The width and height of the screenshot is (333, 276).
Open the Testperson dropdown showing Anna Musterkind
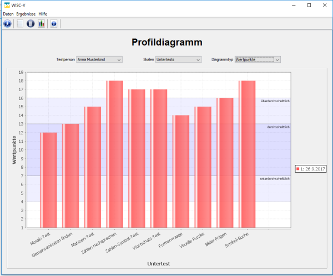click(99, 59)
